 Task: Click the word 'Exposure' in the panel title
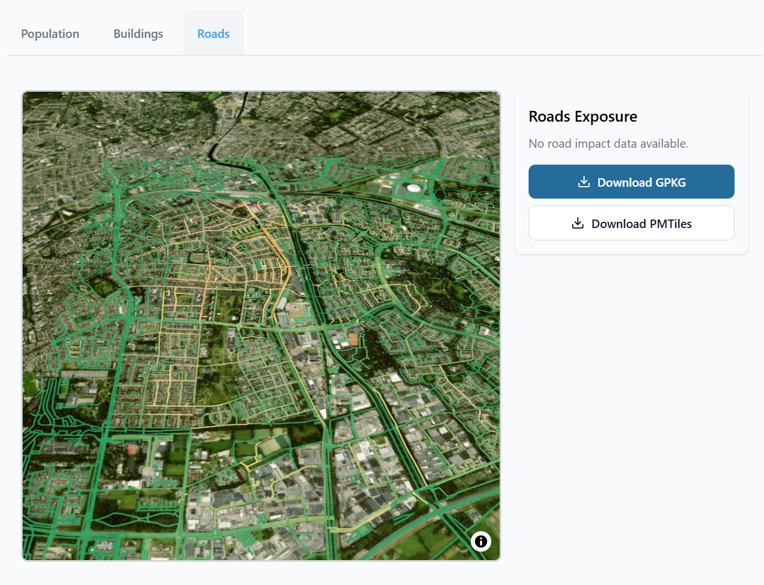coord(606,117)
